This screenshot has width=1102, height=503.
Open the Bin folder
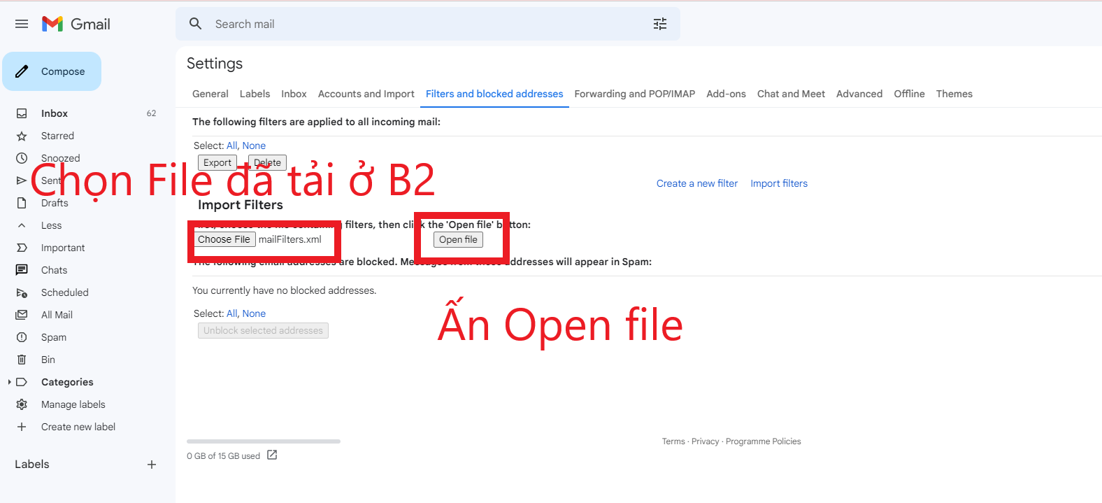click(48, 360)
